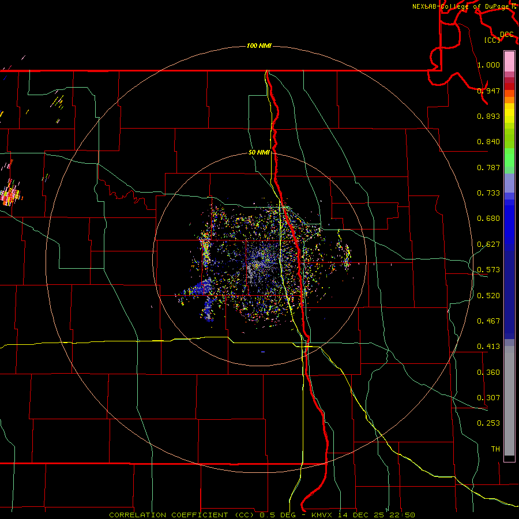This screenshot has height=519, width=519.
Task: Pick the 0.307 scale value
Action: pyautogui.click(x=488, y=398)
